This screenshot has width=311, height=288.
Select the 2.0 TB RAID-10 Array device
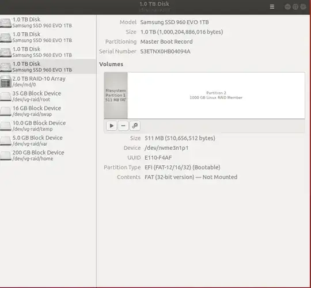point(48,81)
